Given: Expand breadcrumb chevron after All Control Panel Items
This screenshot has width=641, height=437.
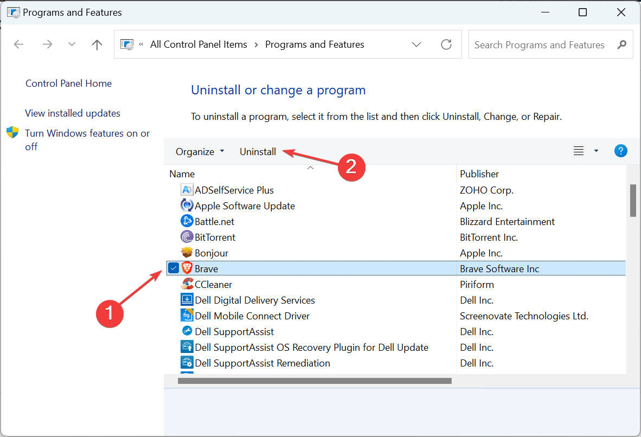Looking at the screenshot, I should pos(257,44).
